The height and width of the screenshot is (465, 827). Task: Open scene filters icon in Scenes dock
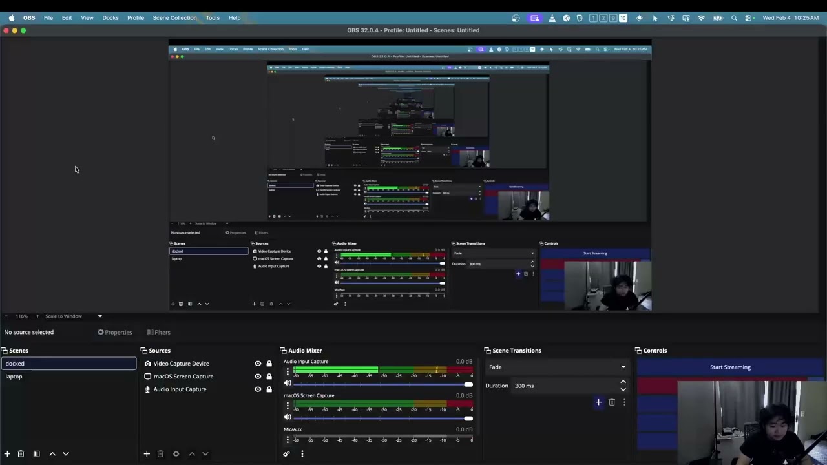pos(36,454)
